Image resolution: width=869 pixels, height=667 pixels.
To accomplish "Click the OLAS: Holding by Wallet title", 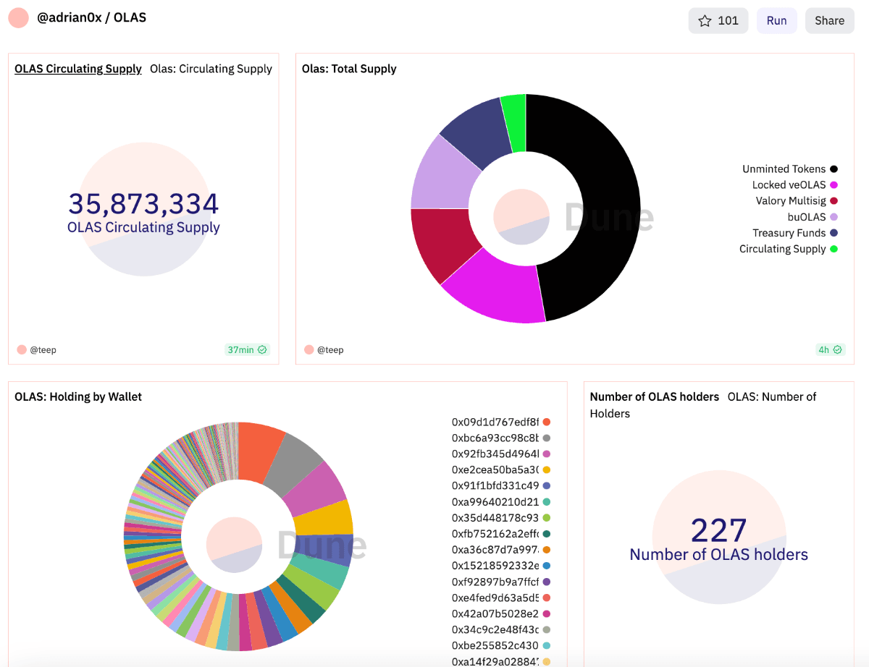I will [x=78, y=396].
